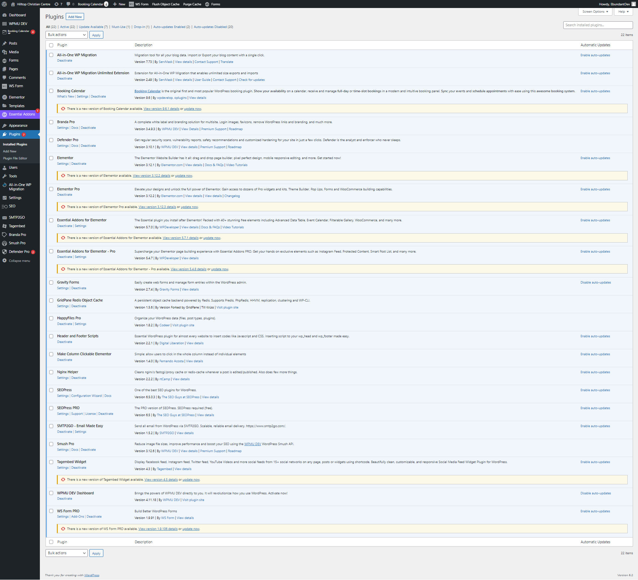638x580 pixels.
Task: Check the Booking Calendar plugin checkbox
Action: (x=51, y=91)
